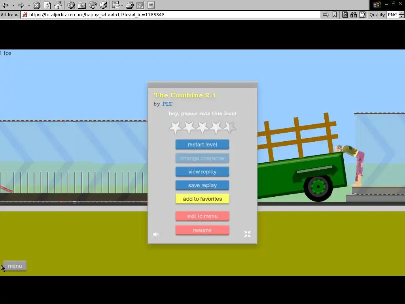Viewport: 405px width, 304px height.
Task: Click the Edit page pencil icon
Action: (x=140, y=5)
